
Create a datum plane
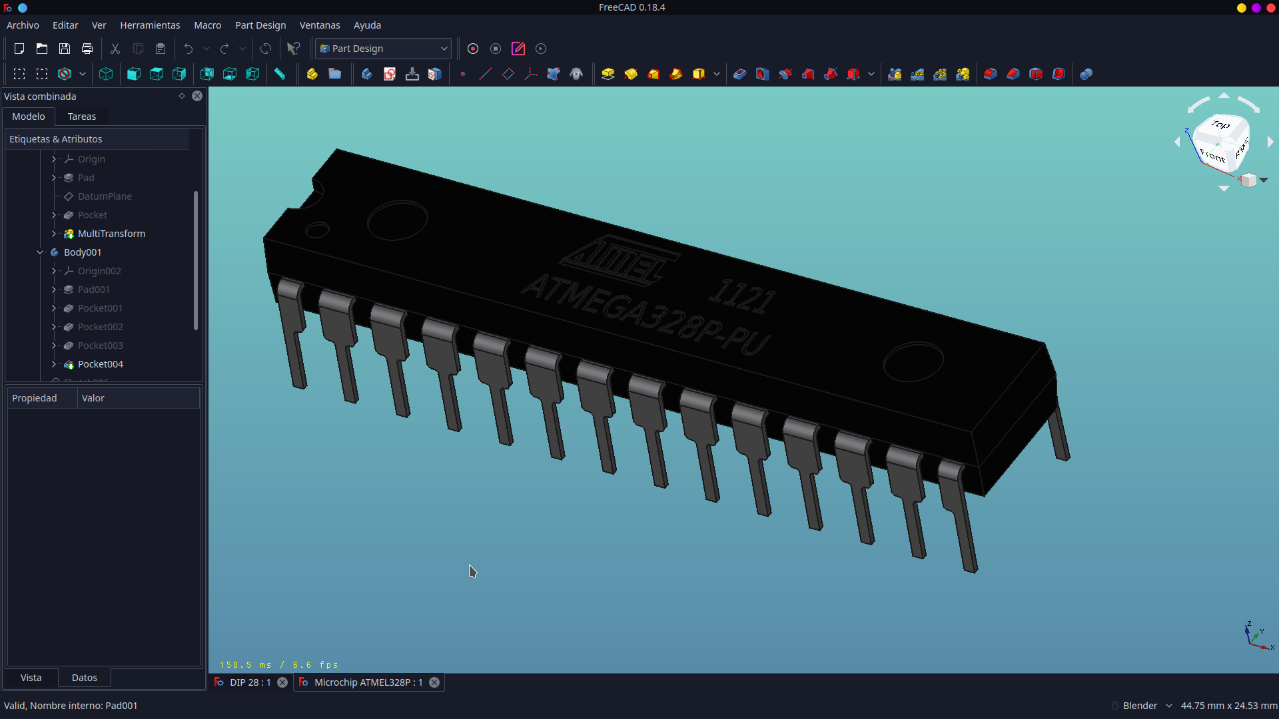(x=508, y=74)
